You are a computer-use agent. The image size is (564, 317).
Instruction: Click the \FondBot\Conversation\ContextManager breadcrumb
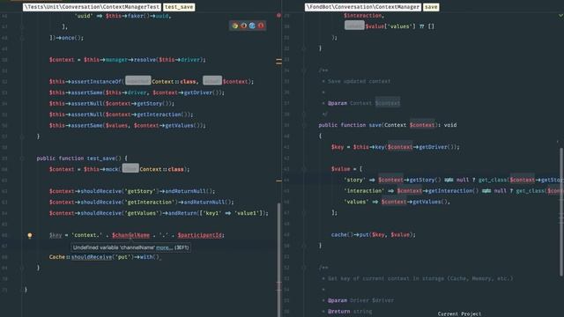click(363, 7)
